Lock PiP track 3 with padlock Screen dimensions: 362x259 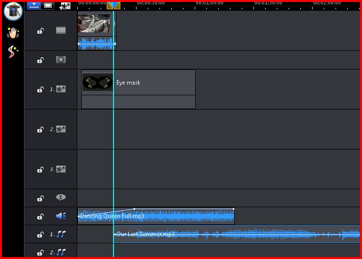pyautogui.click(x=41, y=170)
